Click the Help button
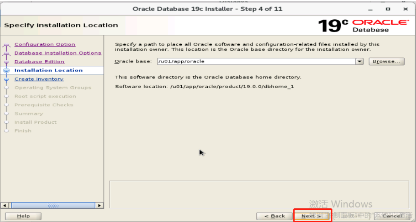 (23, 216)
